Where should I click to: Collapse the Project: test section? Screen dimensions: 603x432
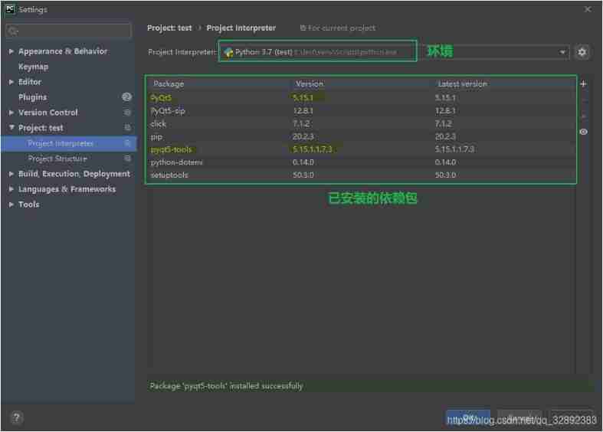coord(11,127)
